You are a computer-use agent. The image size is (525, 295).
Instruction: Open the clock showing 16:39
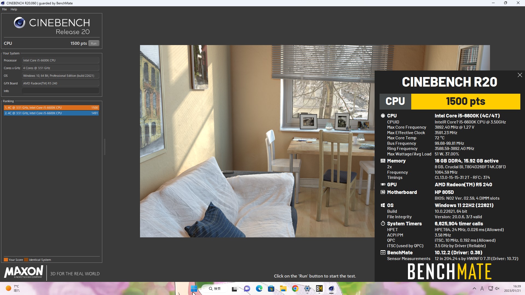512,288
